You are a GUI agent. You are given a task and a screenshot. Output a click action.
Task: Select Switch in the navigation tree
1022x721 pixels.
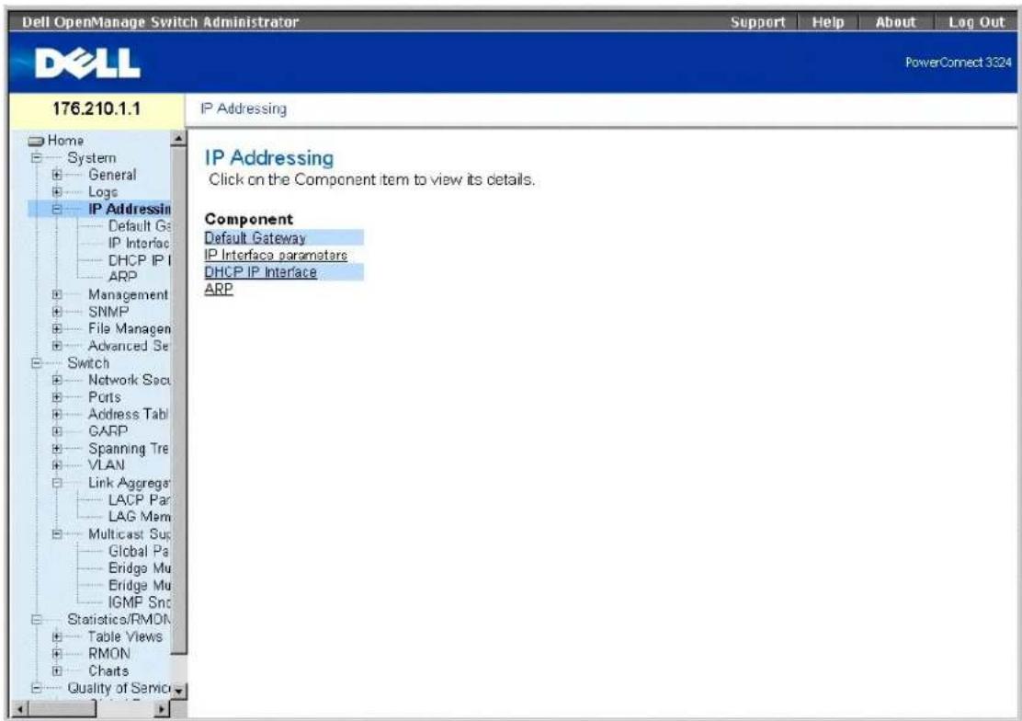tap(88, 363)
